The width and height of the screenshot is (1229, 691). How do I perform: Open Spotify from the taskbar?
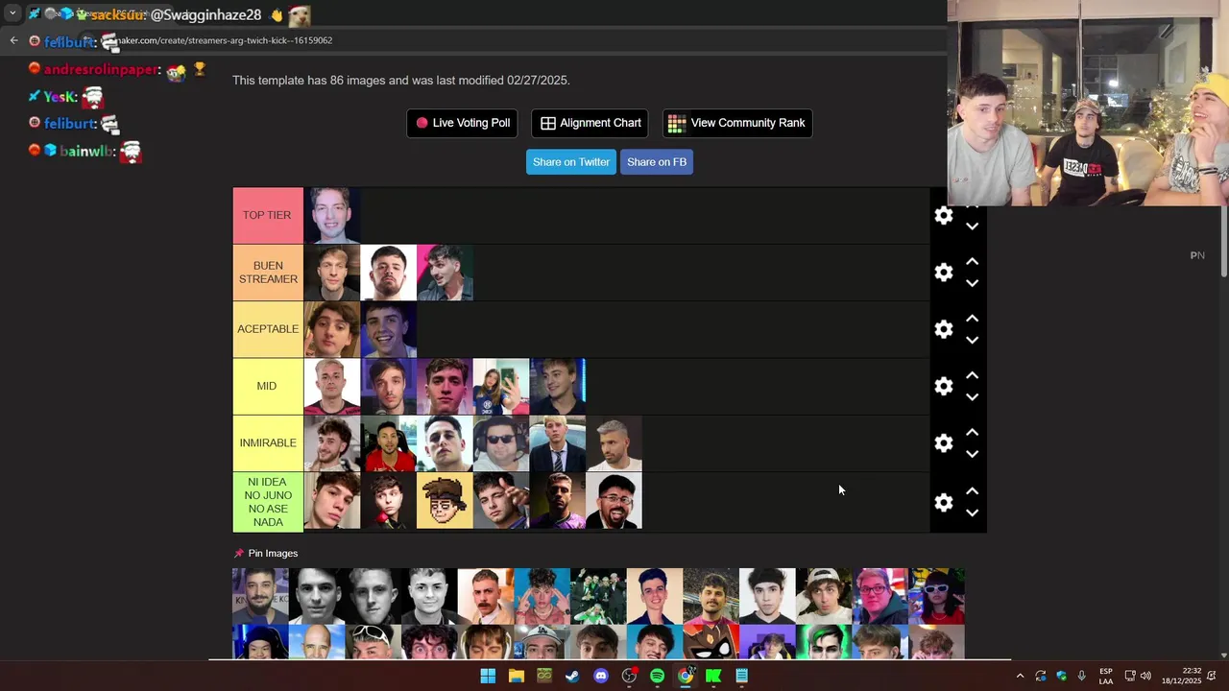(x=657, y=676)
